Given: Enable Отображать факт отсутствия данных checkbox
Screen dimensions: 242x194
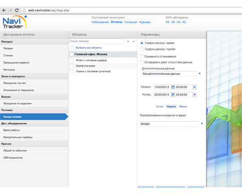Looking at the screenshot, I should 142,62.
